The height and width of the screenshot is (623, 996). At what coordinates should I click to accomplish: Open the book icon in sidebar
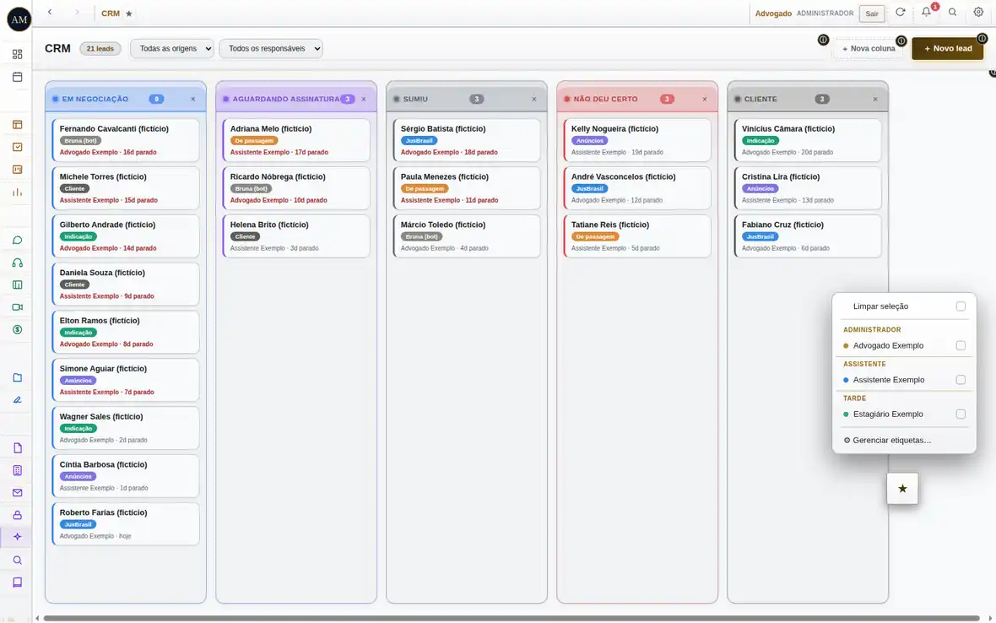pos(17,582)
